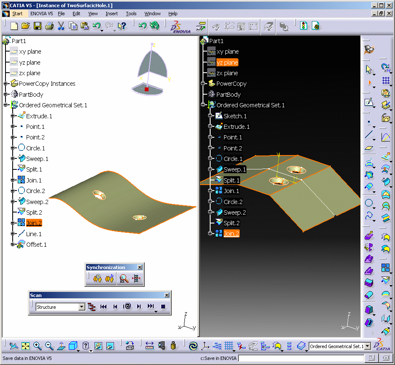Click the Measure Between ruler icon
This screenshot has height=365, width=395.
point(149,346)
